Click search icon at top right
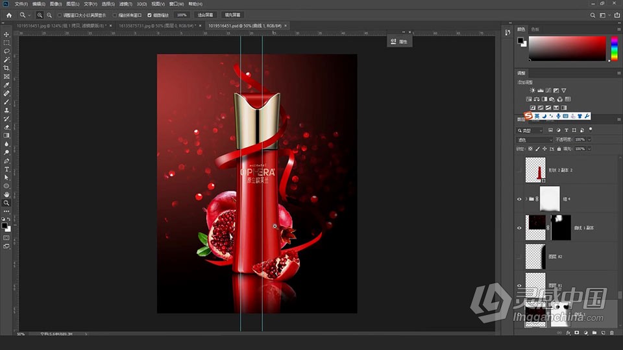 [592, 15]
